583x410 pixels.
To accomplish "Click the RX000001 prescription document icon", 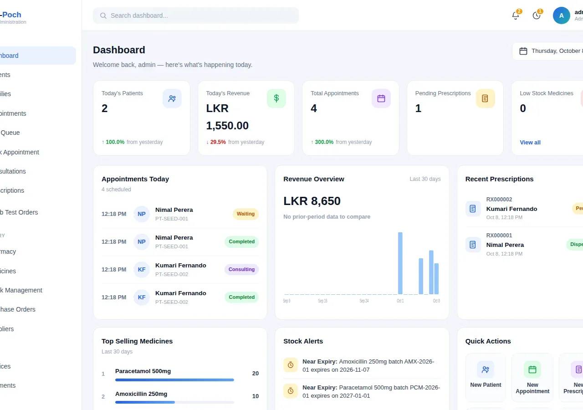I will [x=473, y=245].
